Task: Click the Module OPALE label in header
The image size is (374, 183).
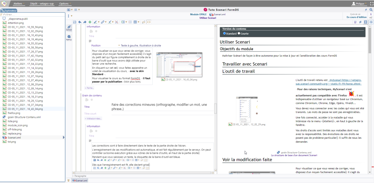Action: pyautogui.click(x=198, y=14)
